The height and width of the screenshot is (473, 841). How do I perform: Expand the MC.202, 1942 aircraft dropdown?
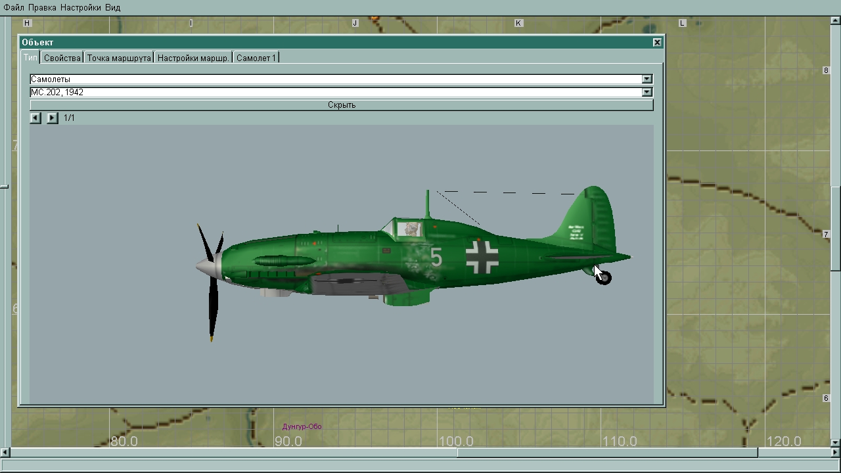647,93
